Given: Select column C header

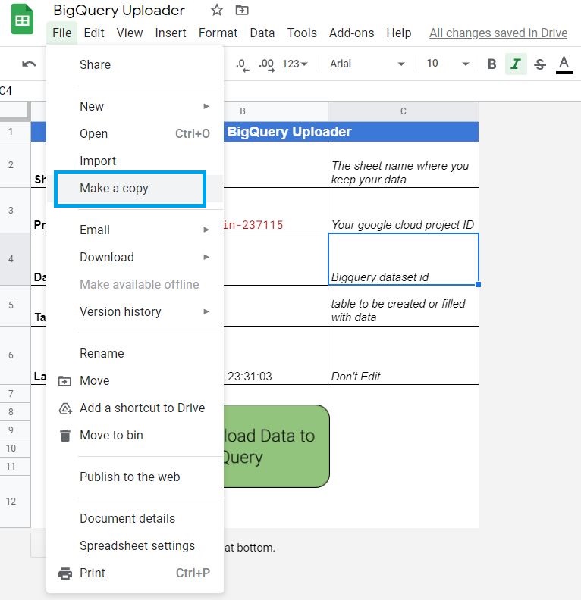Looking at the screenshot, I should click(x=404, y=111).
